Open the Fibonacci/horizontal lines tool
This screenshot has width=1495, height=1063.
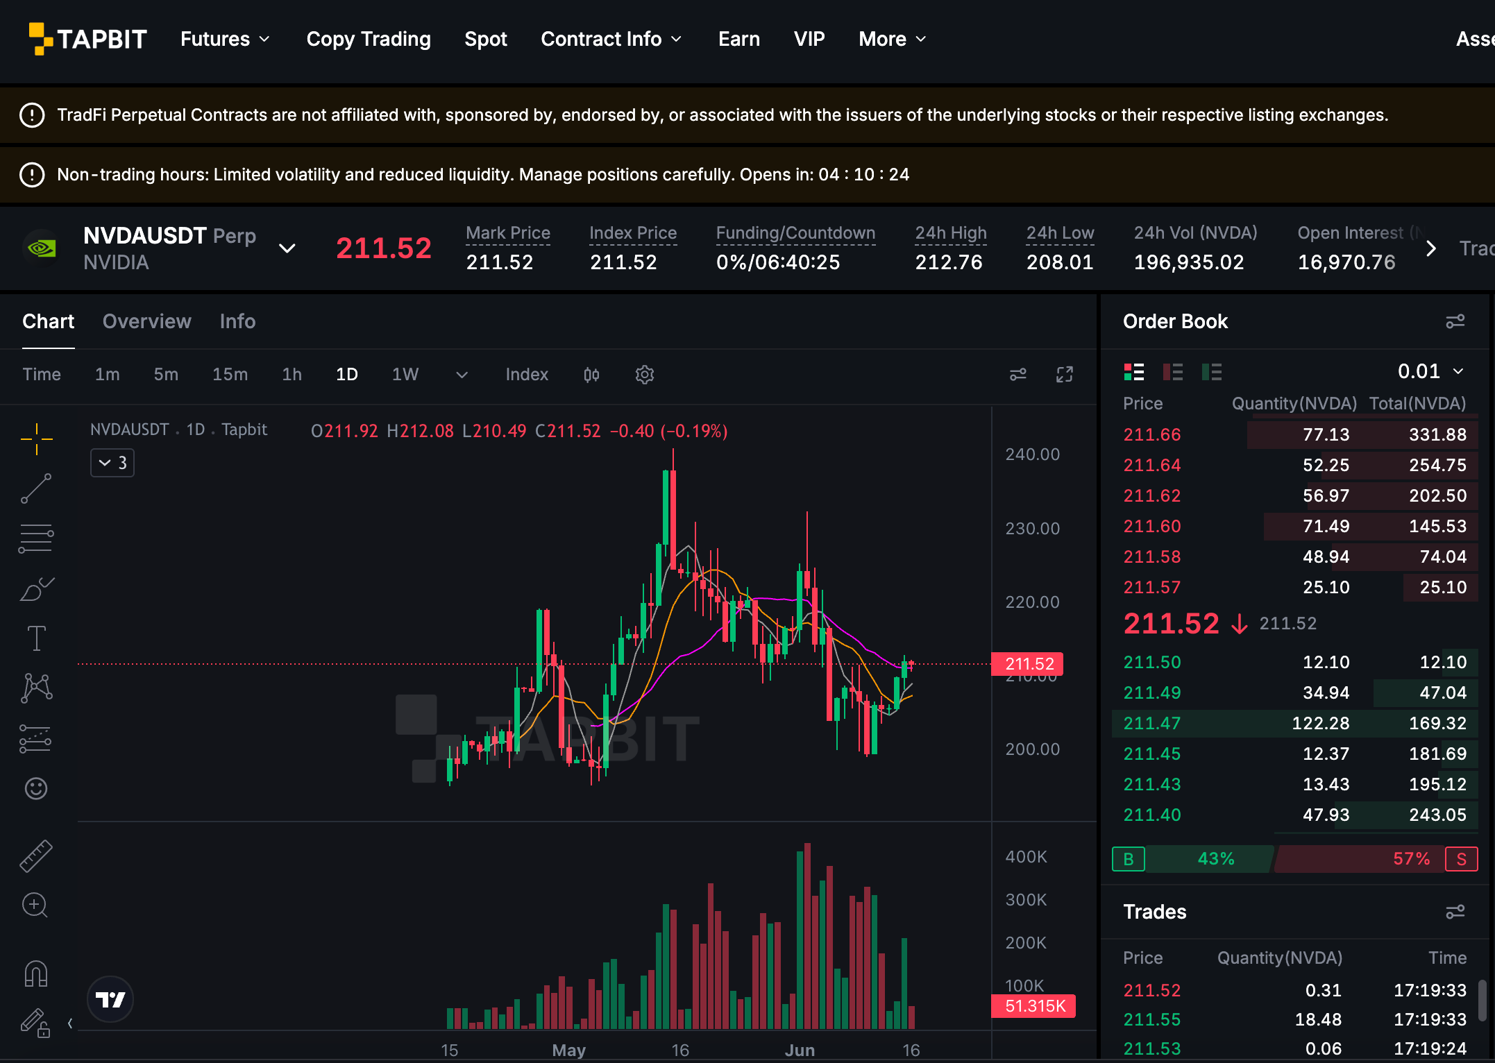[x=36, y=538]
